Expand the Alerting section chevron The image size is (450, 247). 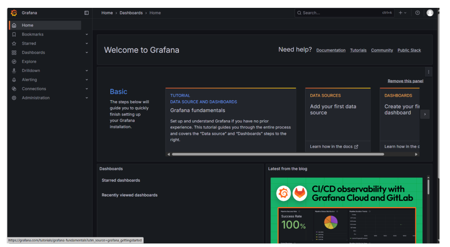click(x=87, y=80)
